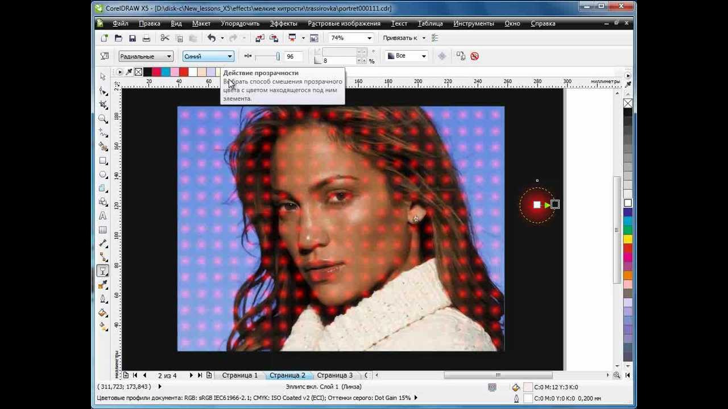Select the Ellipse tool
This screenshot has width=728, height=409.
point(103,174)
